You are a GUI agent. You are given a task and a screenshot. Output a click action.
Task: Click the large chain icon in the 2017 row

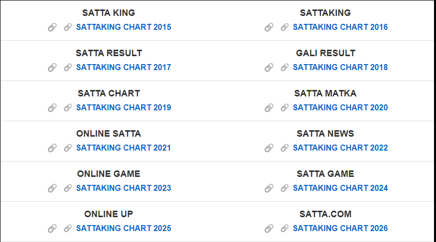click(52, 68)
